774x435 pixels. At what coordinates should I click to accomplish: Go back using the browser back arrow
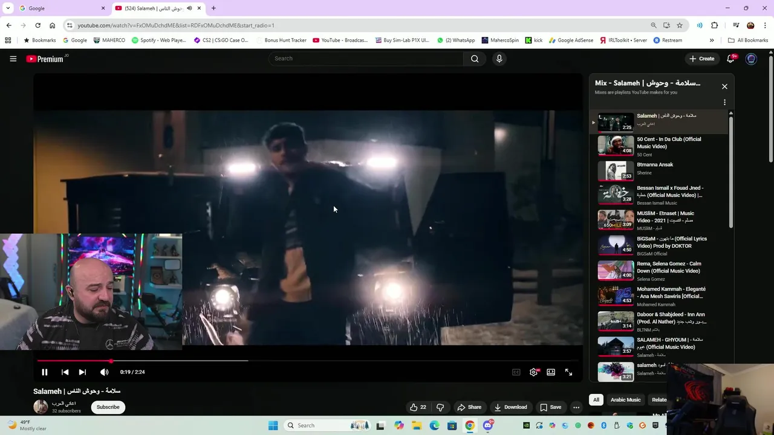click(x=8, y=25)
